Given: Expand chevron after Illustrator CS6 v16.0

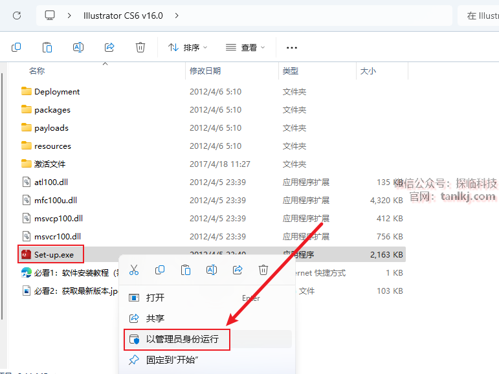Looking at the screenshot, I should (177, 16).
